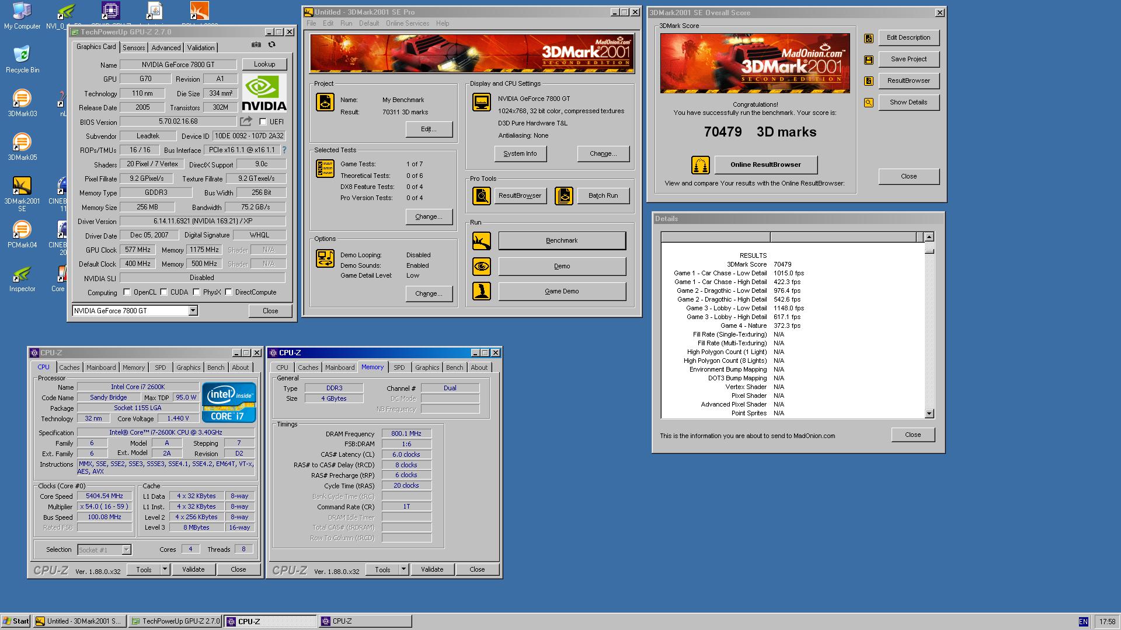This screenshot has height=630, width=1121.
Task: Toggle the OpenCL computing checkbox
Action: (127, 292)
